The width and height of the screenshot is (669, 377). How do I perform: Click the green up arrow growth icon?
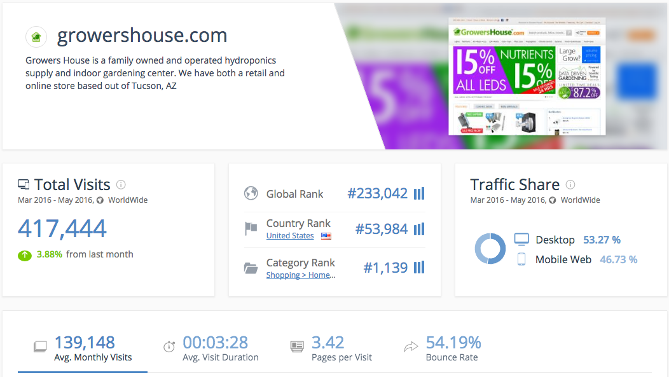(25, 255)
